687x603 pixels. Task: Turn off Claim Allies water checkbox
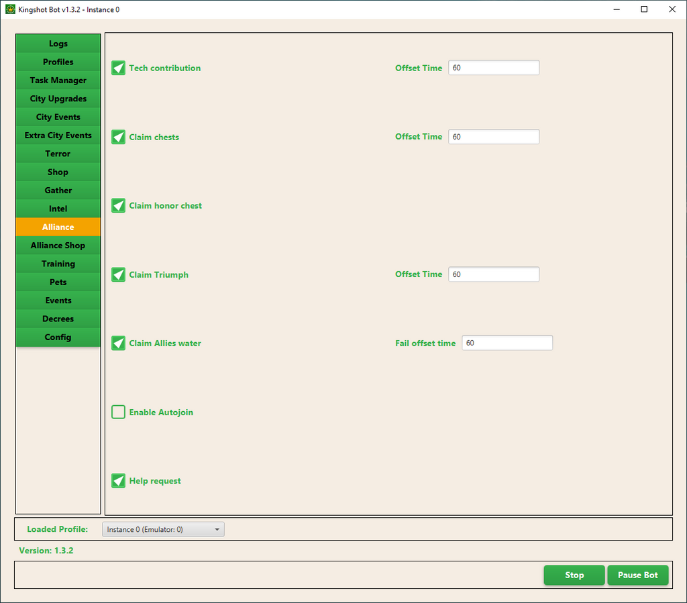point(119,343)
